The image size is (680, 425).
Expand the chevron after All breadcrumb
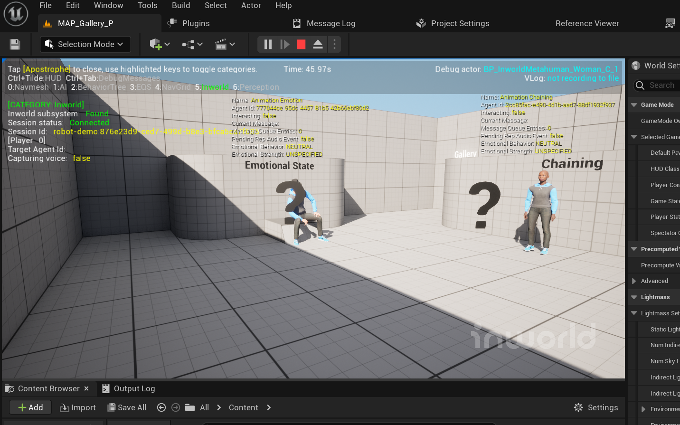pyautogui.click(x=219, y=407)
